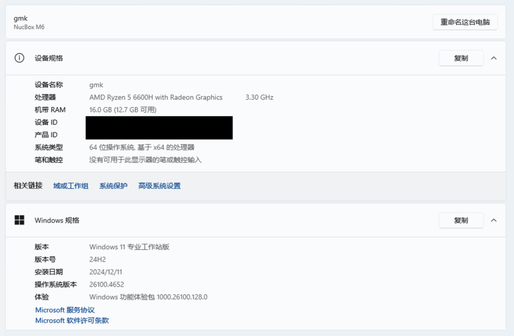514x336 pixels.
Task: Click the 产品 ID label
Action: [46, 134]
